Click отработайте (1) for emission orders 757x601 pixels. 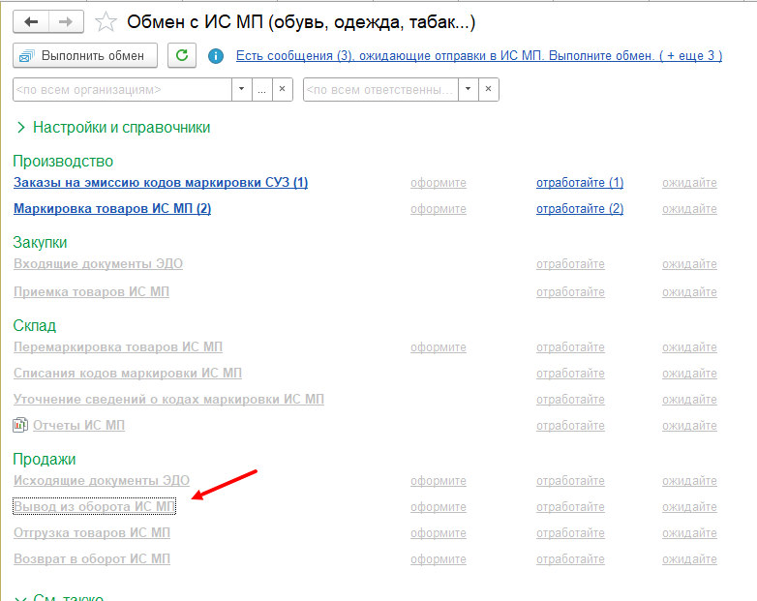(x=580, y=183)
